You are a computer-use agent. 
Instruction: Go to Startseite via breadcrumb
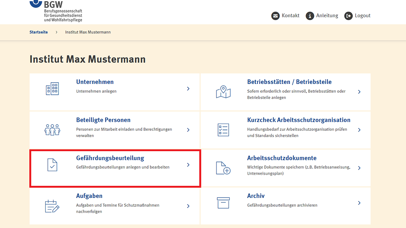39,32
